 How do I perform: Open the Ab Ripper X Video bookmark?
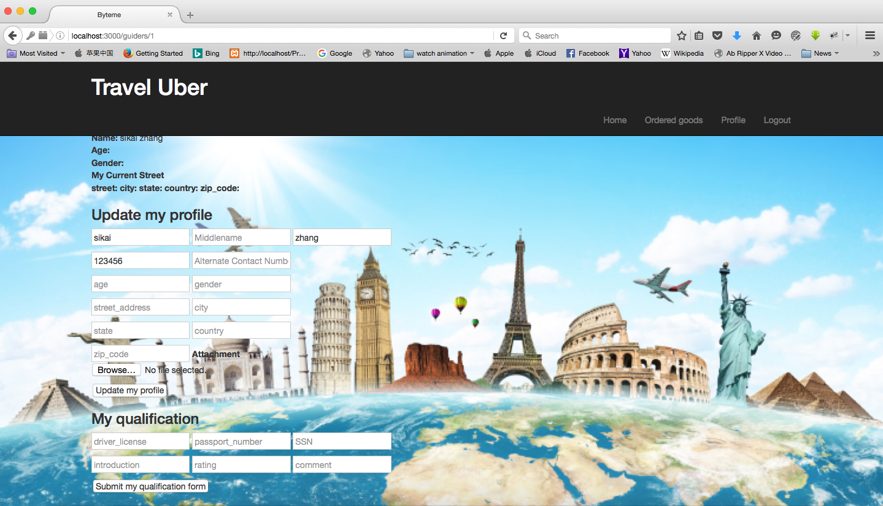point(752,53)
